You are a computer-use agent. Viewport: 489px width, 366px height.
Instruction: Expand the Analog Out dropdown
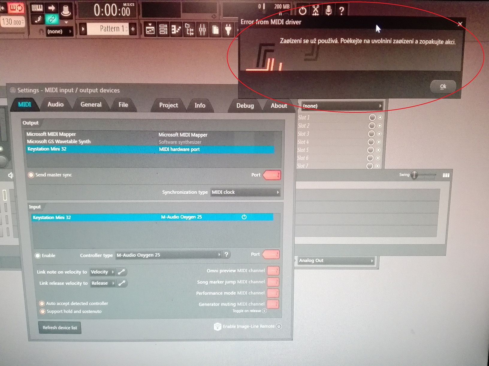coord(336,261)
